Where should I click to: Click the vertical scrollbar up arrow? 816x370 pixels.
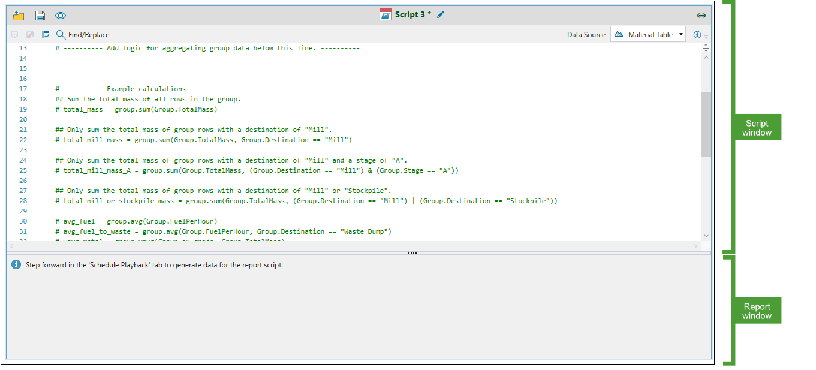coord(706,58)
